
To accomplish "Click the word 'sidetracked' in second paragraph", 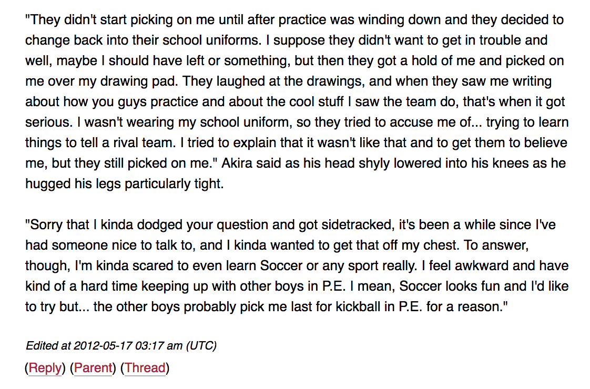I will pos(345,224).
